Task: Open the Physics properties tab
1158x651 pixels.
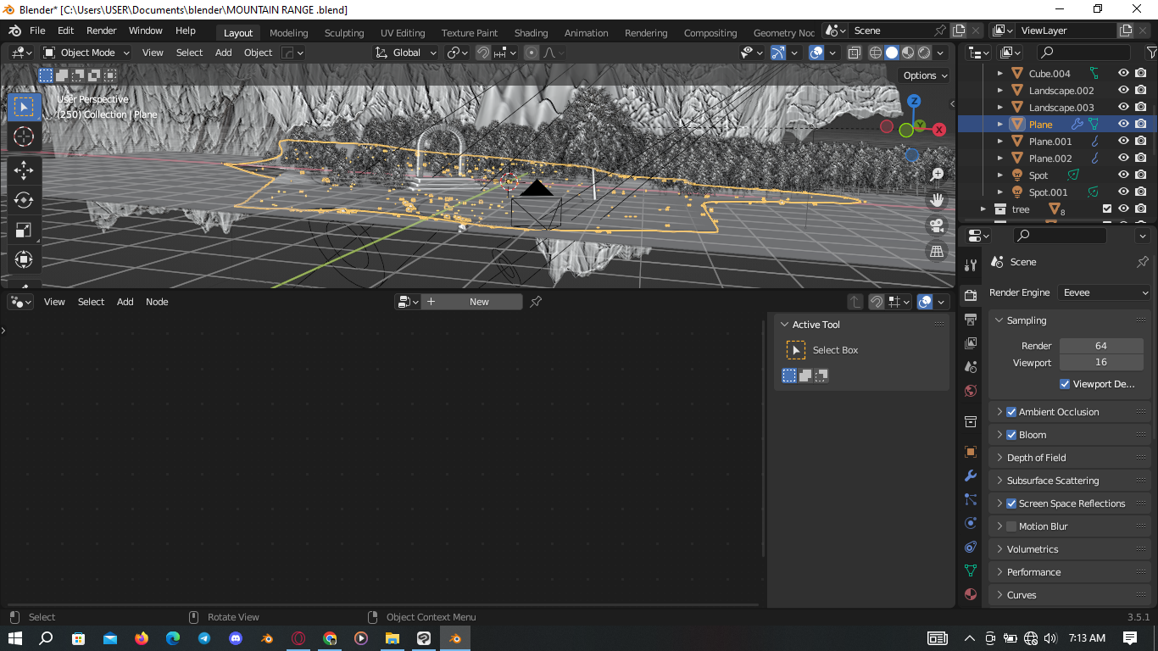Action: [971, 523]
